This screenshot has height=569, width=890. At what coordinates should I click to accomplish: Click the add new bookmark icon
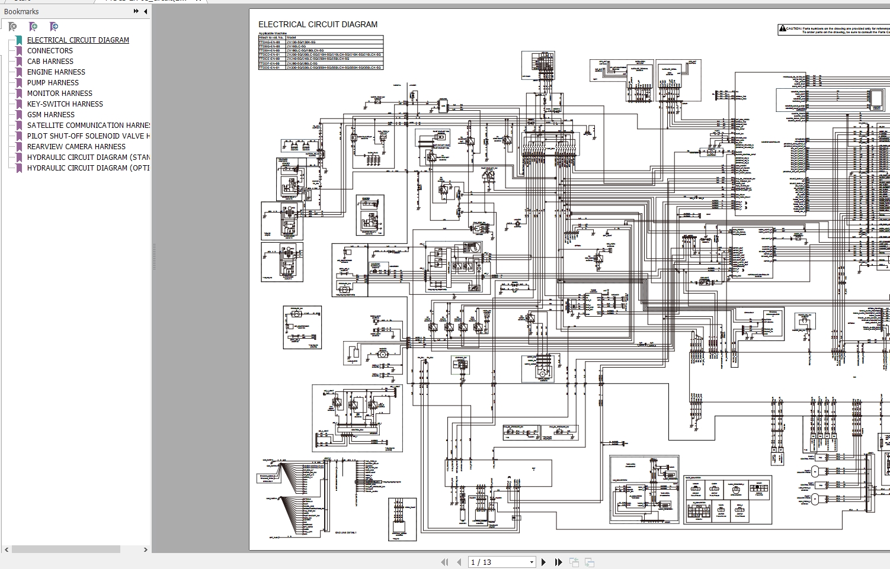pyautogui.click(x=33, y=27)
